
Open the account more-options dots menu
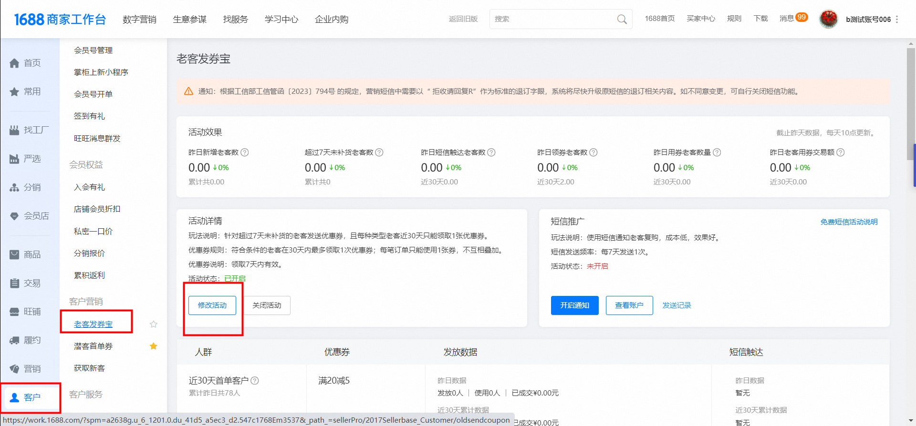897,19
